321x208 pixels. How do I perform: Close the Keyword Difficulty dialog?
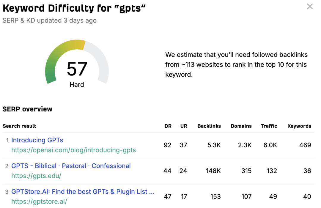(310, 7)
